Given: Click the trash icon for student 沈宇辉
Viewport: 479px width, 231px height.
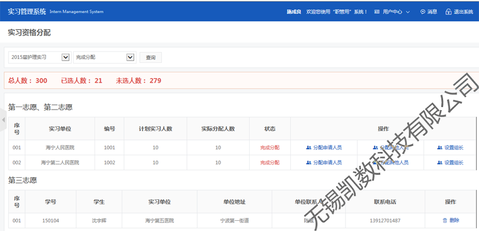Looking at the screenshot, I should point(445,220).
